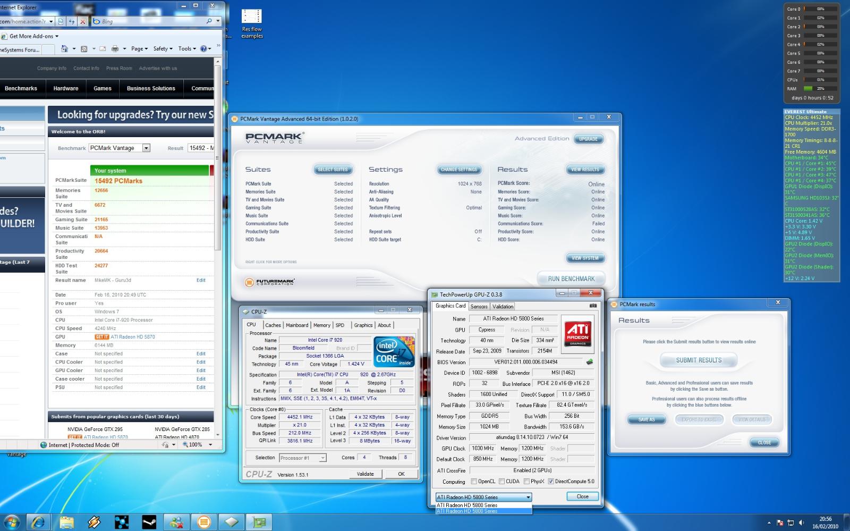Screen dimensions: 850x531
Task: Switch to the SPD tab in CPU-Z
Action: (340, 325)
